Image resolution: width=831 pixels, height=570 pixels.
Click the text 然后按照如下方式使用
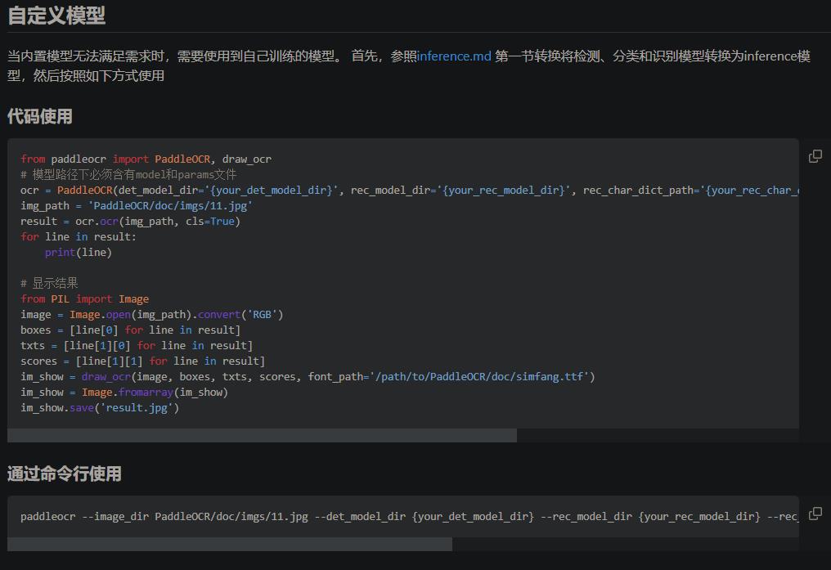click(x=99, y=76)
